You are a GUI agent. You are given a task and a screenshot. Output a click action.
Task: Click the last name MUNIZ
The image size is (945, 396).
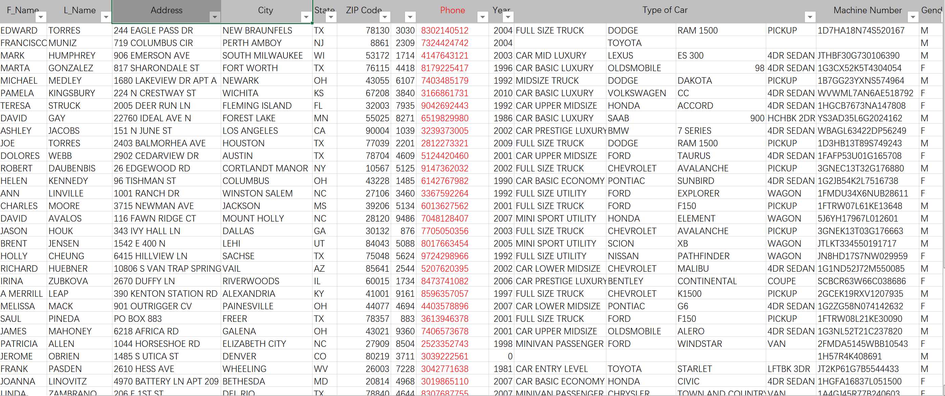pyautogui.click(x=79, y=43)
